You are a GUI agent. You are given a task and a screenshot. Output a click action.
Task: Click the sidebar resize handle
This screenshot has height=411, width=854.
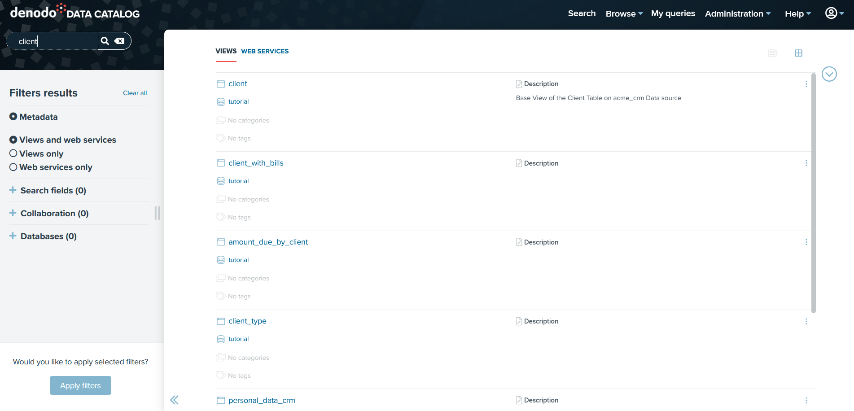point(157,213)
